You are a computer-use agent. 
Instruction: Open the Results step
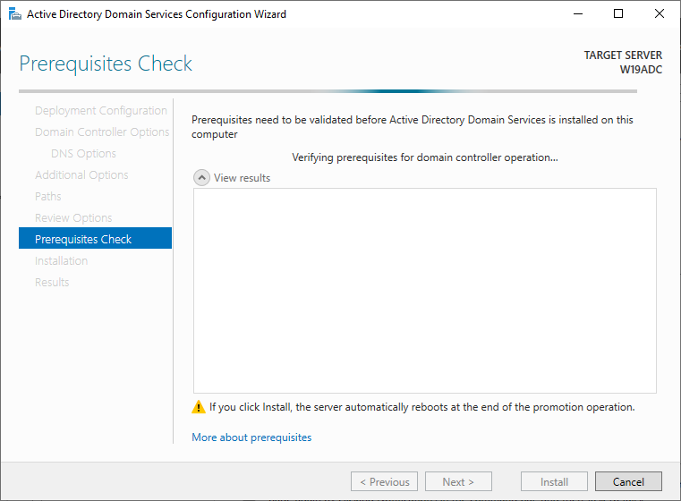[52, 282]
